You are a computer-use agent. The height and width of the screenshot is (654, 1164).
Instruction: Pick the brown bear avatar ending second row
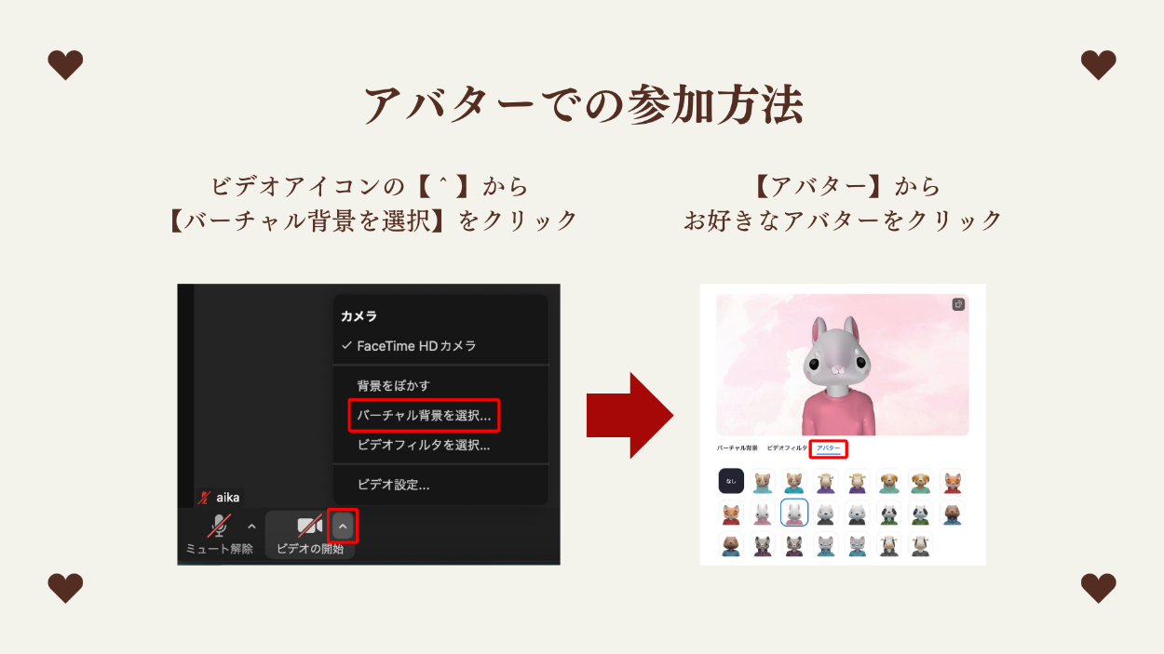tap(952, 513)
